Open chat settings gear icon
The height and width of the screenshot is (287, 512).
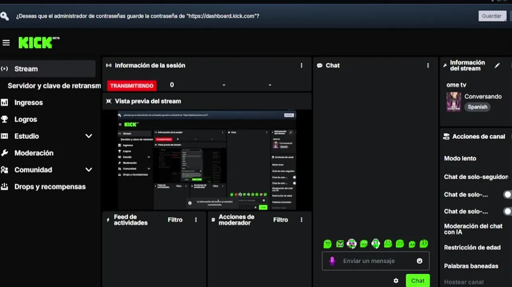396,281
